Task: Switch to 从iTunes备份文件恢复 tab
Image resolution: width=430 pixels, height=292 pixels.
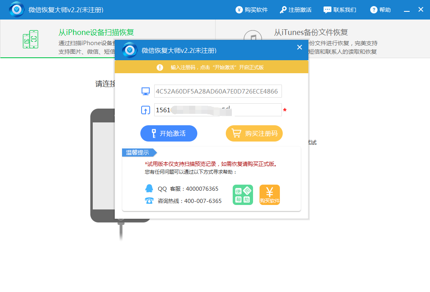Action: (x=323, y=39)
